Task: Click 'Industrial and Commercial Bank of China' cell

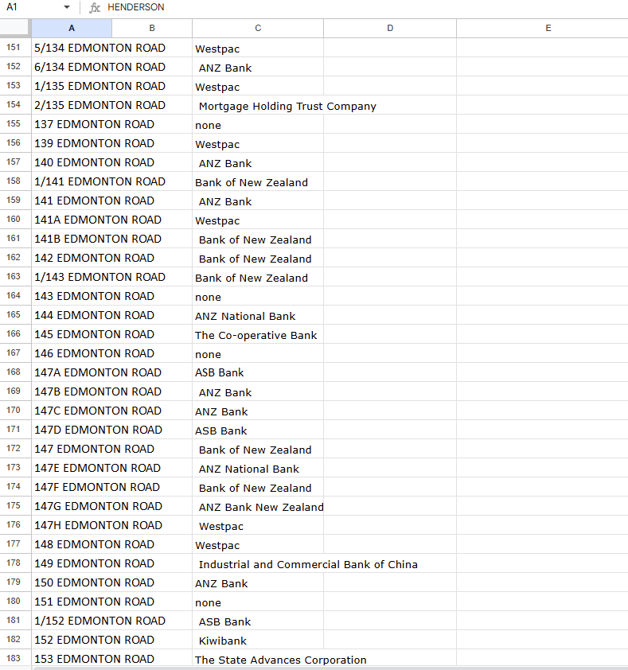Action: pyautogui.click(x=308, y=564)
